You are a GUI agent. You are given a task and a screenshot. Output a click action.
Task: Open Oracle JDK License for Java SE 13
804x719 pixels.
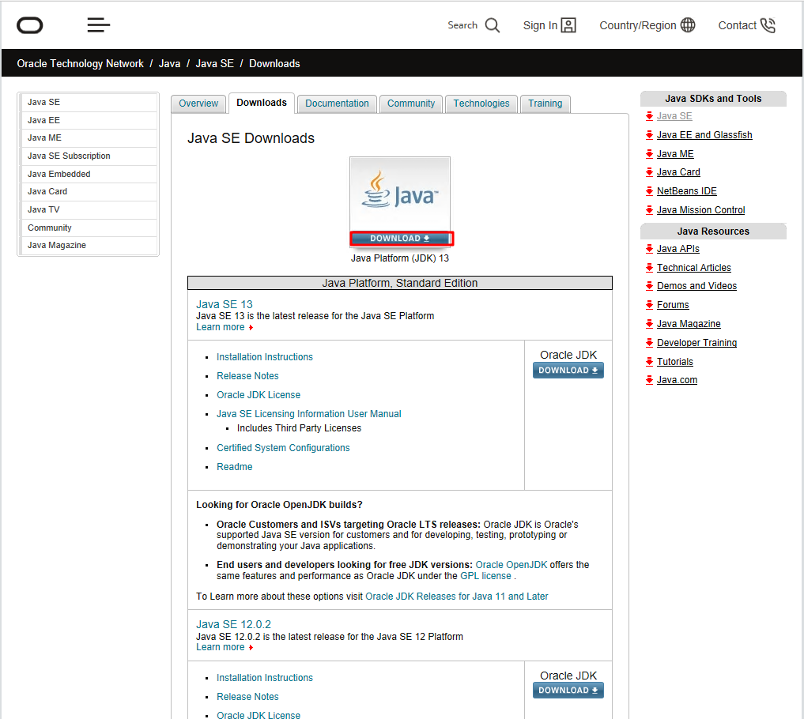coord(259,394)
